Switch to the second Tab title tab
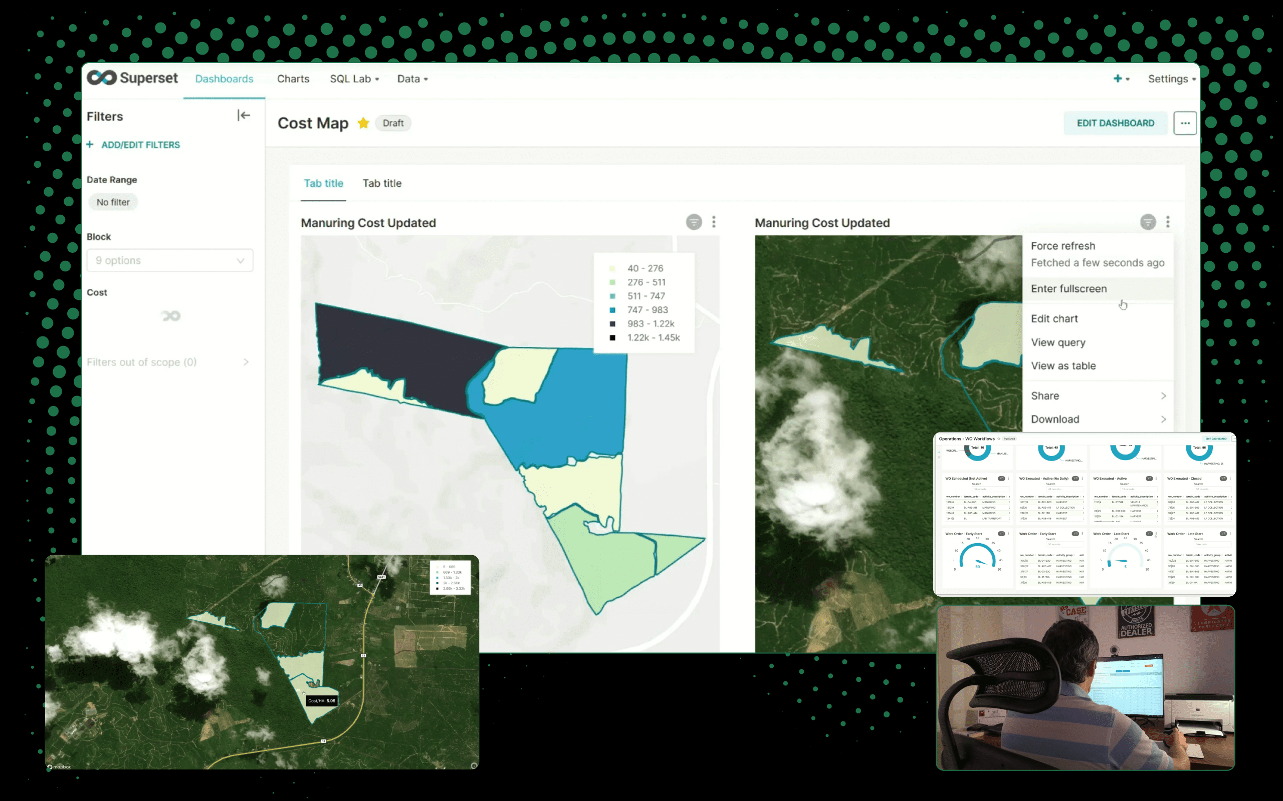The height and width of the screenshot is (801, 1283). (x=382, y=183)
